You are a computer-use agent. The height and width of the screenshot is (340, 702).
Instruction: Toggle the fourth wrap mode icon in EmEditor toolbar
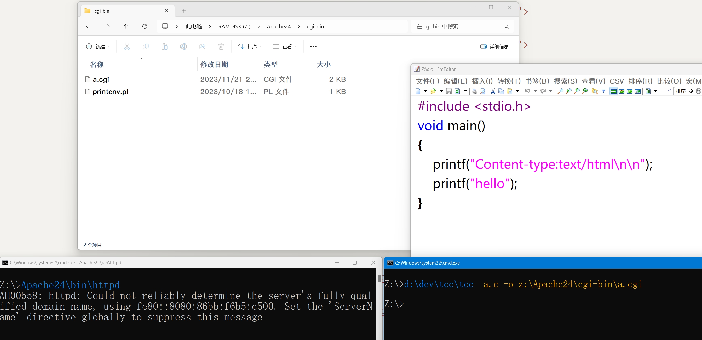638,91
